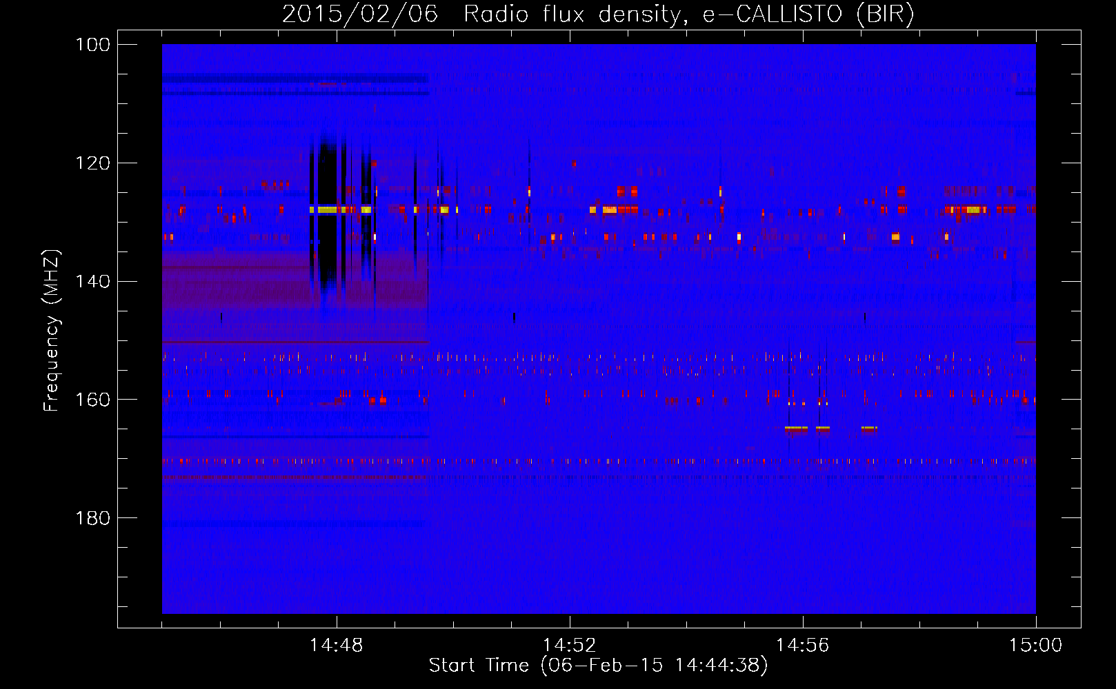The width and height of the screenshot is (1116, 689).
Task: Click the '15:00' time tick label
Action: coord(1036,646)
